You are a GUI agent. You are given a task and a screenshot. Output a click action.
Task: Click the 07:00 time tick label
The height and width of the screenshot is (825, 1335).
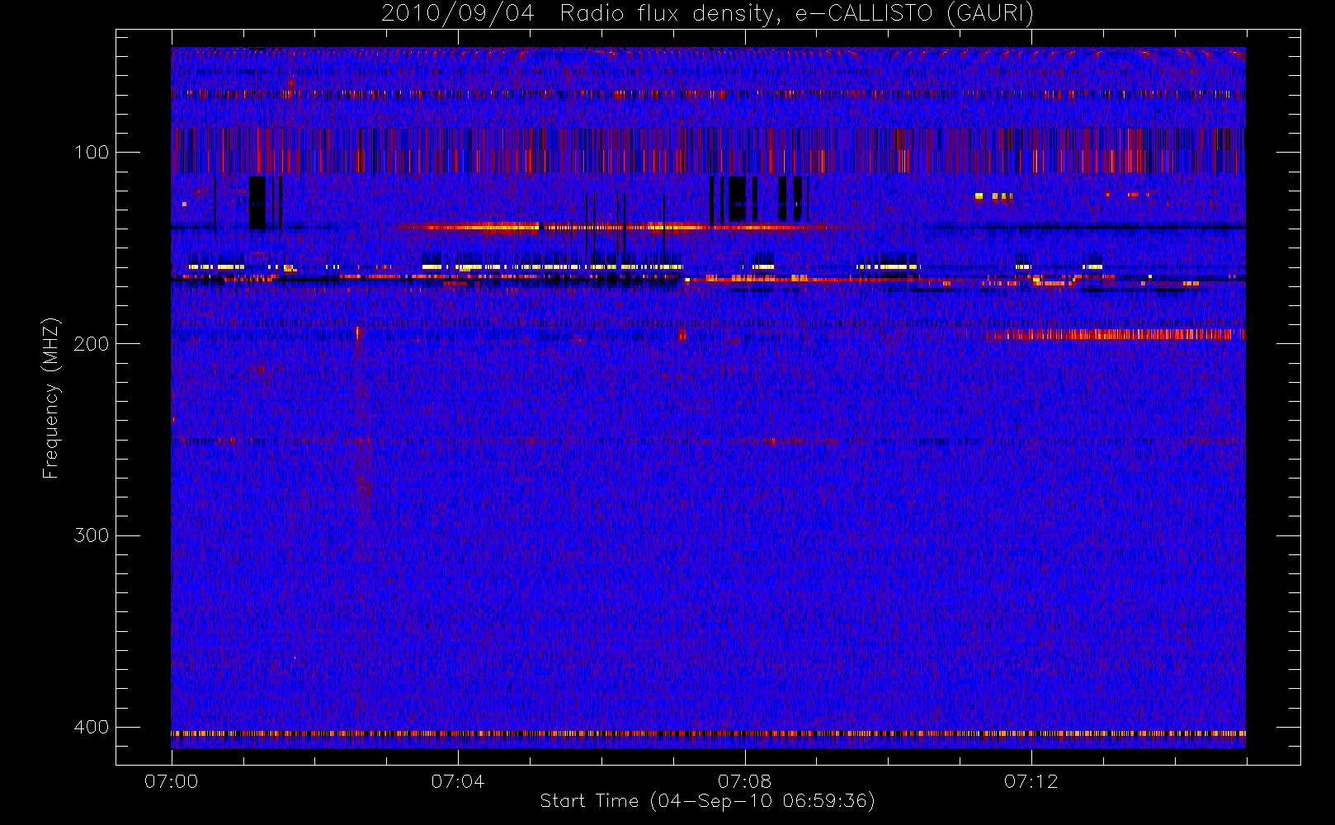(x=172, y=781)
